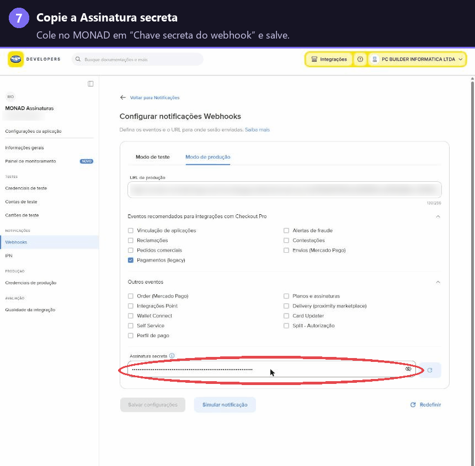Image resolution: width=475 pixels, height=466 pixels.
Task: Click the search magnifier icon
Action: pyautogui.click(x=78, y=59)
